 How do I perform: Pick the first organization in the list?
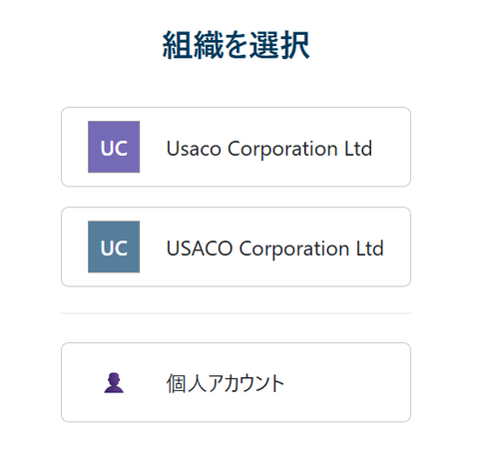[x=236, y=147]
